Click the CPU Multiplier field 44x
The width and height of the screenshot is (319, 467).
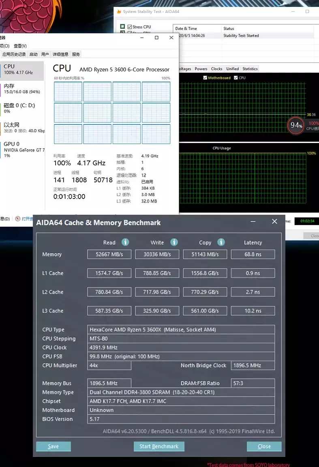point(109,365)
